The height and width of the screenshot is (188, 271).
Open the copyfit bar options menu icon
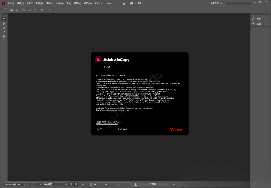coord(174,184)
